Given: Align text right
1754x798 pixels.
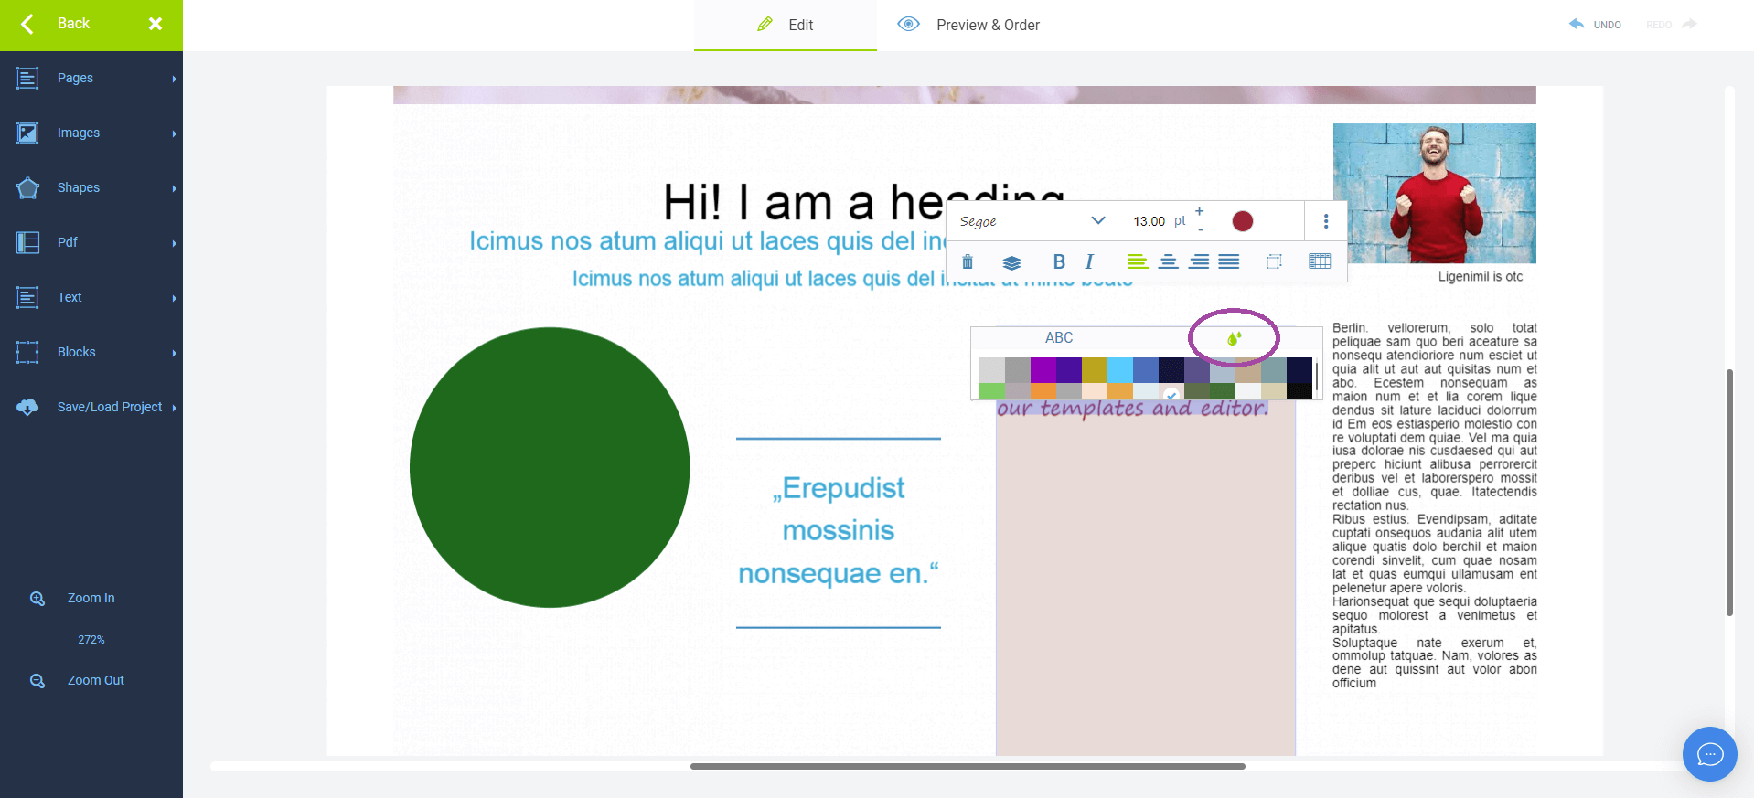Looking at the screenshot, I should tap(1199, 262).
